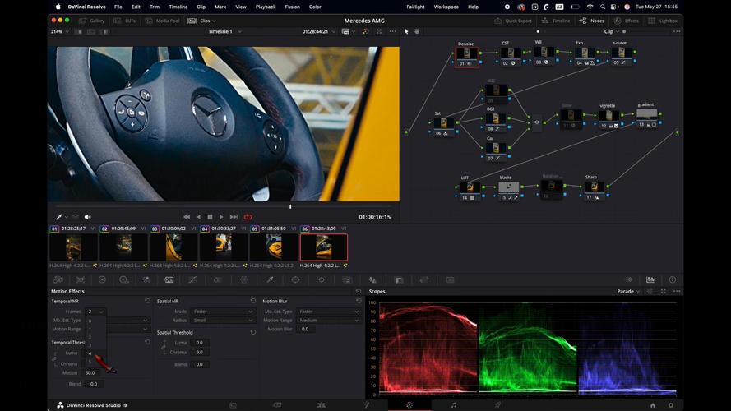
Task: Open the Motion Blur Motion Range dropdown
Action: [328, 320]
